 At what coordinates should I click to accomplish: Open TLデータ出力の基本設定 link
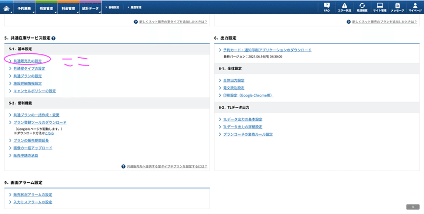pos(243,119)
